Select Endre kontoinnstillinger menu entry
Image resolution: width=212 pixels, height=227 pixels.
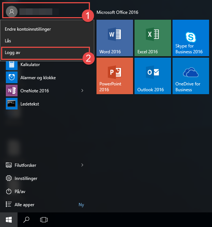click(x=47, y=29)
